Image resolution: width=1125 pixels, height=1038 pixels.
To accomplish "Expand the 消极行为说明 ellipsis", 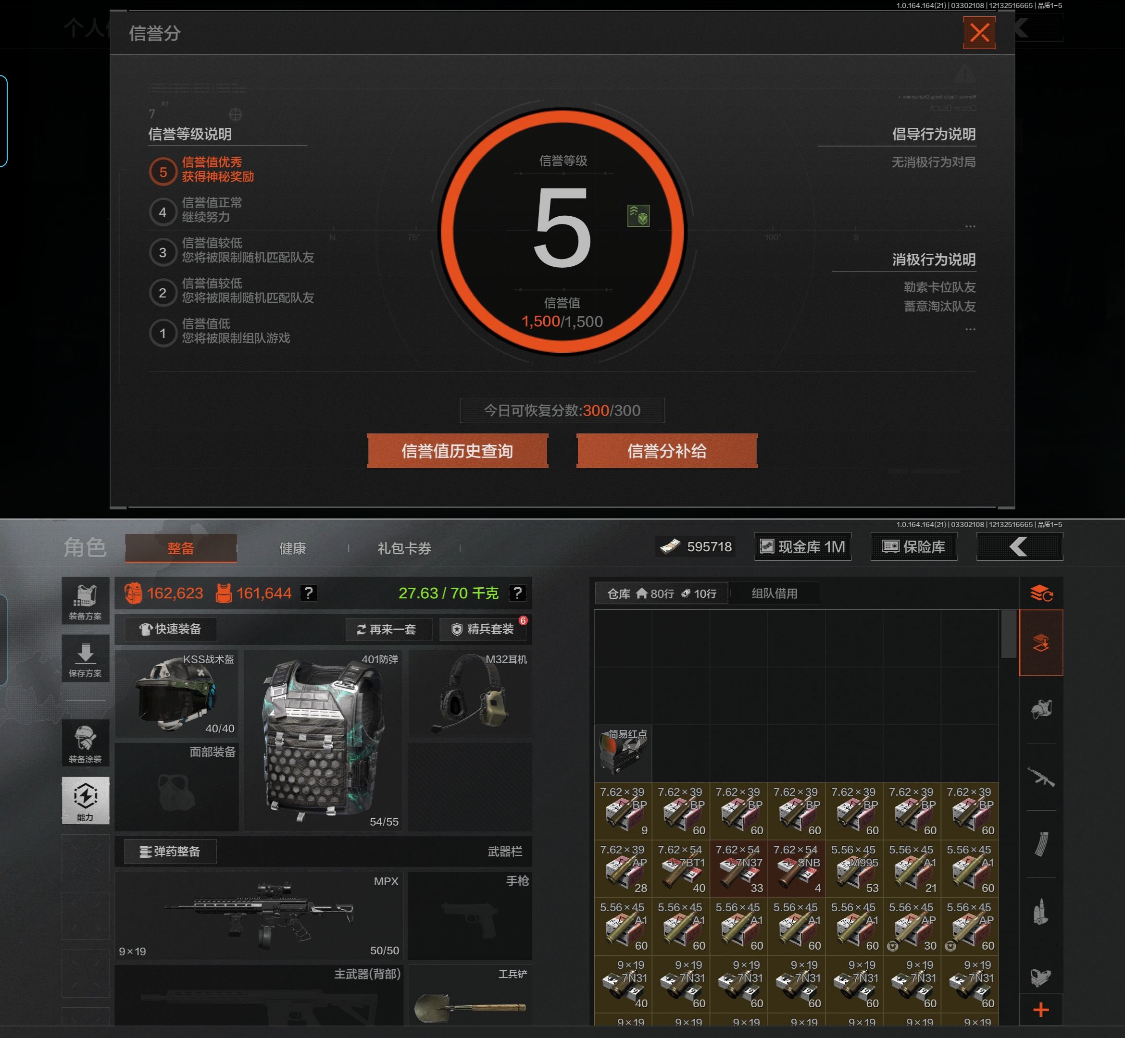I will click(x=970, y=329).
